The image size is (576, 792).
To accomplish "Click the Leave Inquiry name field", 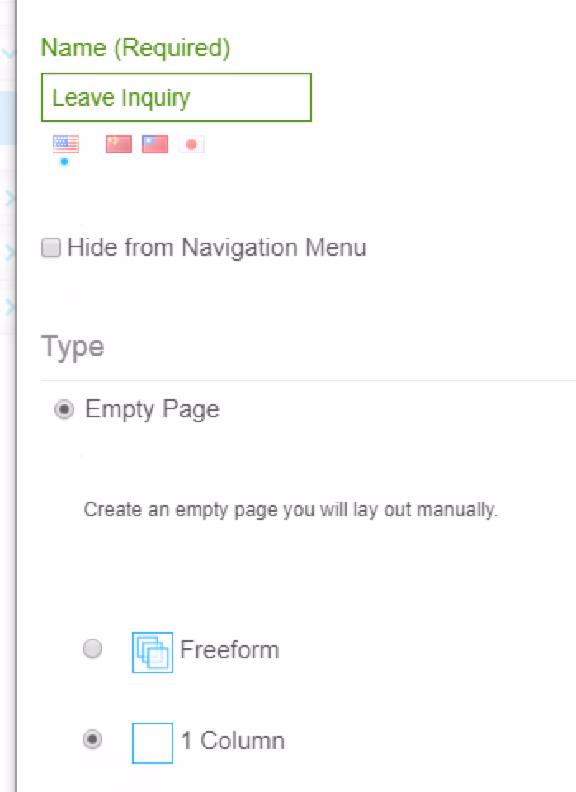I will [177, 97].
